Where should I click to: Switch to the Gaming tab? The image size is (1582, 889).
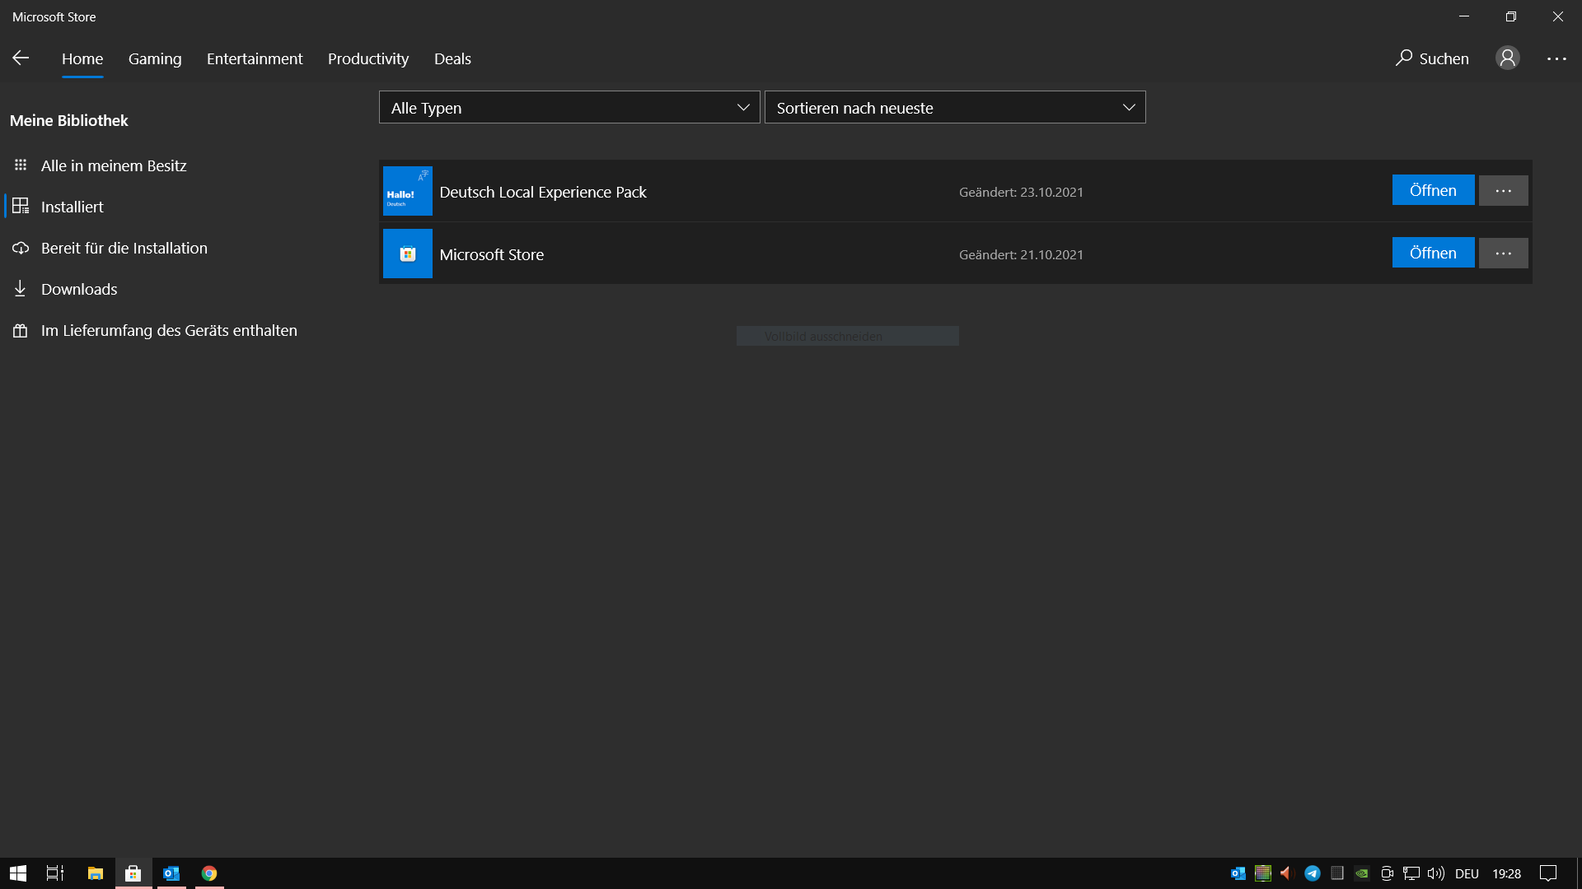(x=155, y=58)
